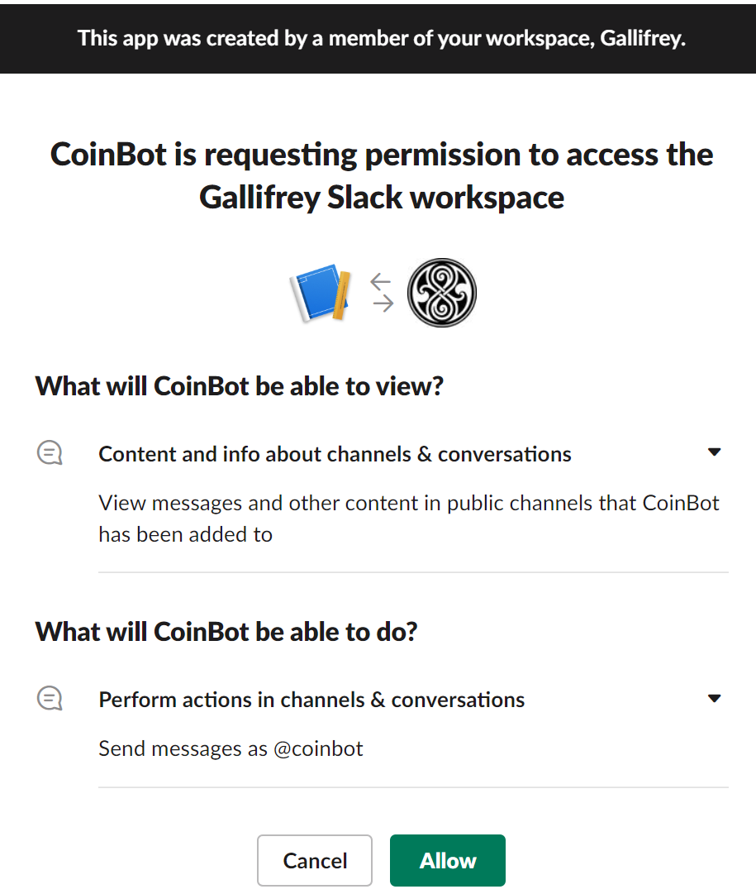
Task: Collapse the Perform actions permissions arrow
Action: tap(714, 699)
